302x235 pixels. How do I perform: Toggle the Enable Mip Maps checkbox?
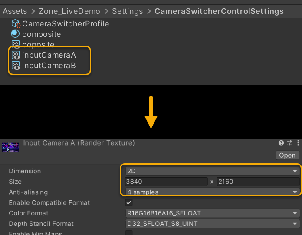[x=129, y=233]
